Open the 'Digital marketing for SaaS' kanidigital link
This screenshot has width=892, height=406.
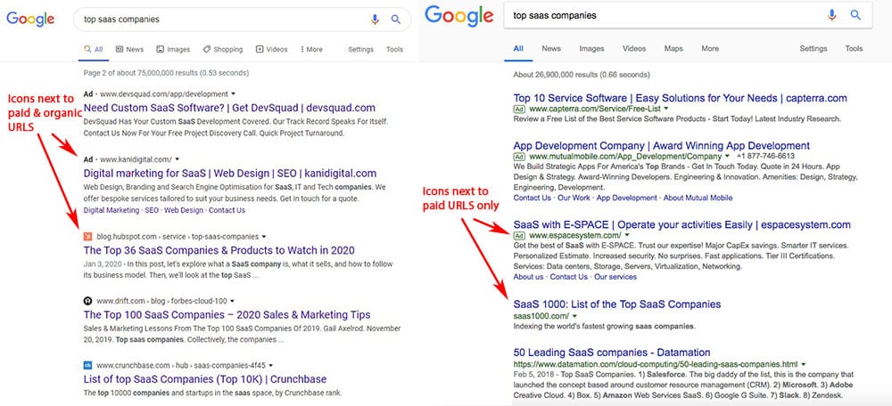(x=230, y=174)
